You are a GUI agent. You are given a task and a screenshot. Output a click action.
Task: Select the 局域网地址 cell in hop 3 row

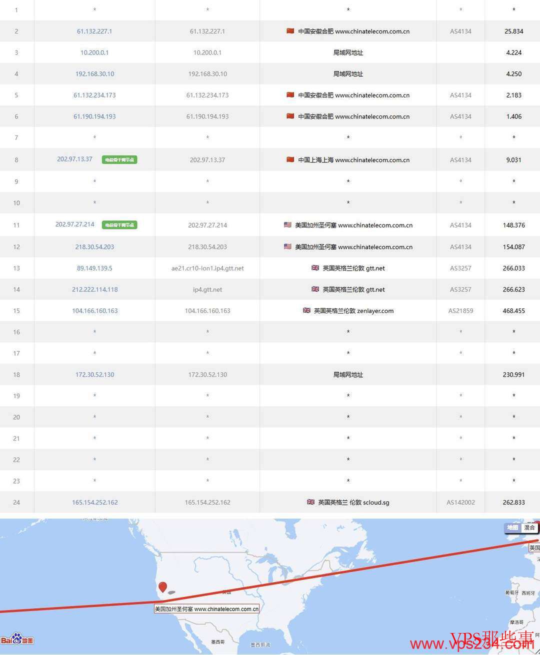pos(348,52)
